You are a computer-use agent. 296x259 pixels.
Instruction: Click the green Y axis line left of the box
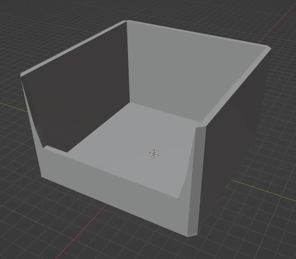14,107
